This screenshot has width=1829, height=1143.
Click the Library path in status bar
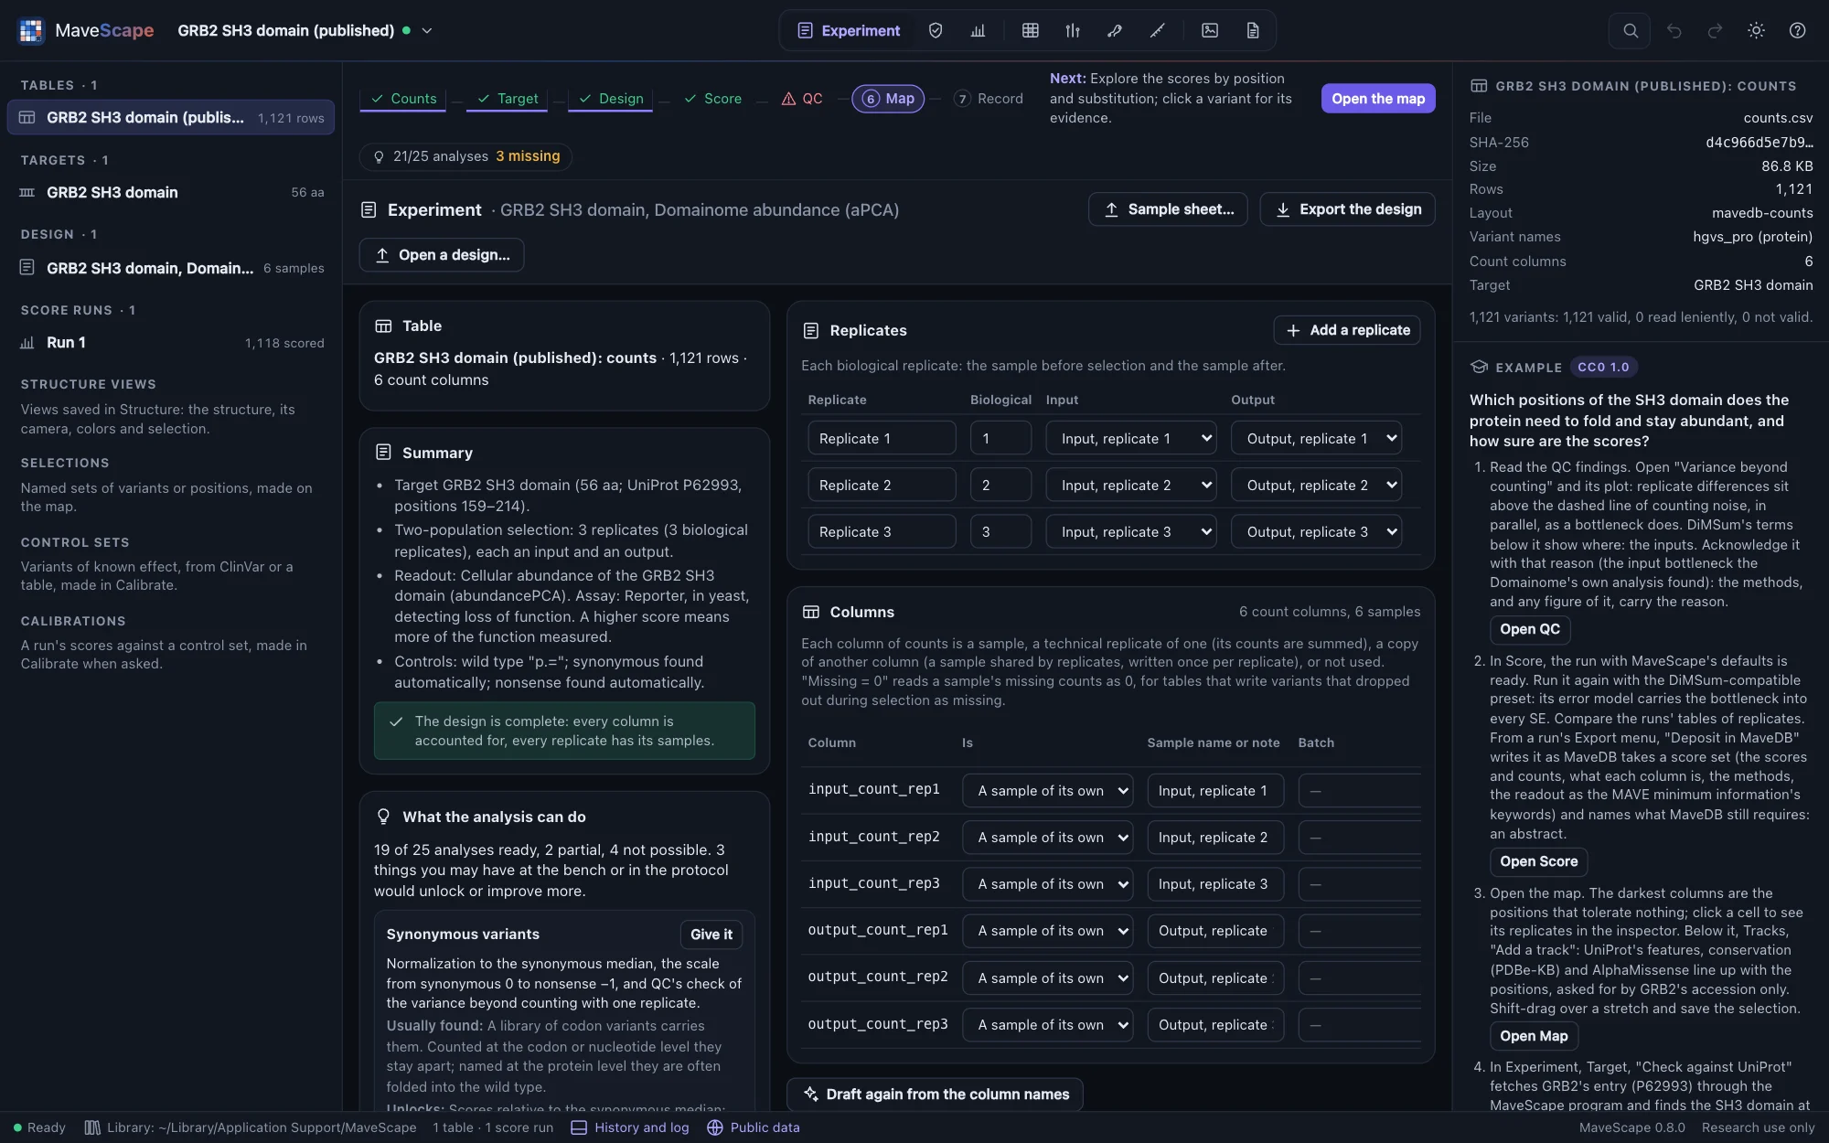(251, 1127)
